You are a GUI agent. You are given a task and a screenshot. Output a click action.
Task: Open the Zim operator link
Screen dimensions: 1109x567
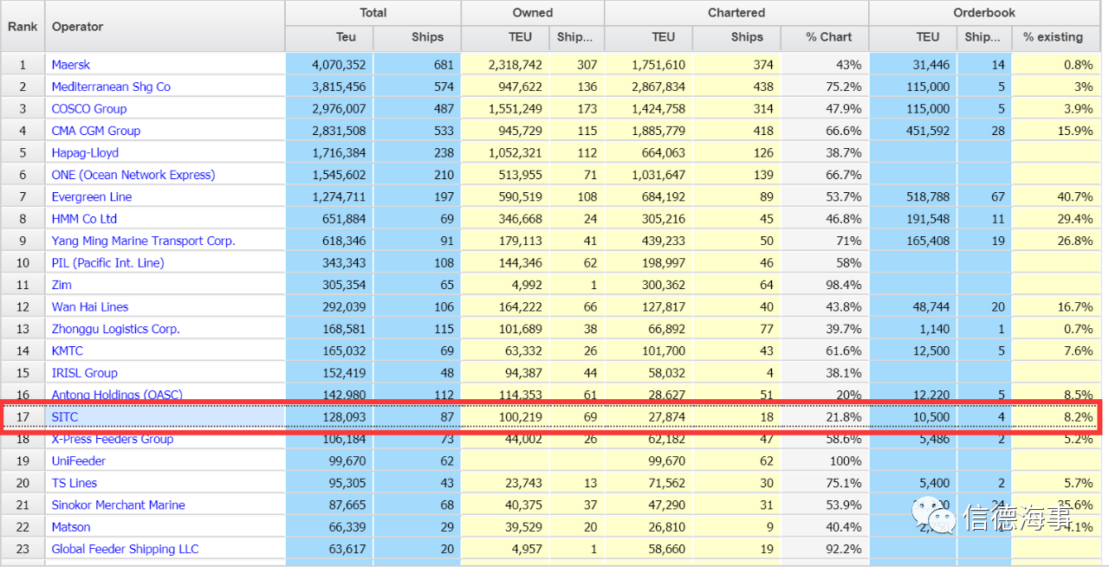[x=62, y=285]
